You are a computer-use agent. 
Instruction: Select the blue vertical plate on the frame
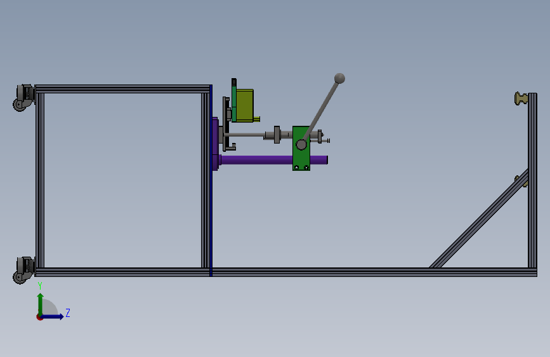(x=211, y=180)
